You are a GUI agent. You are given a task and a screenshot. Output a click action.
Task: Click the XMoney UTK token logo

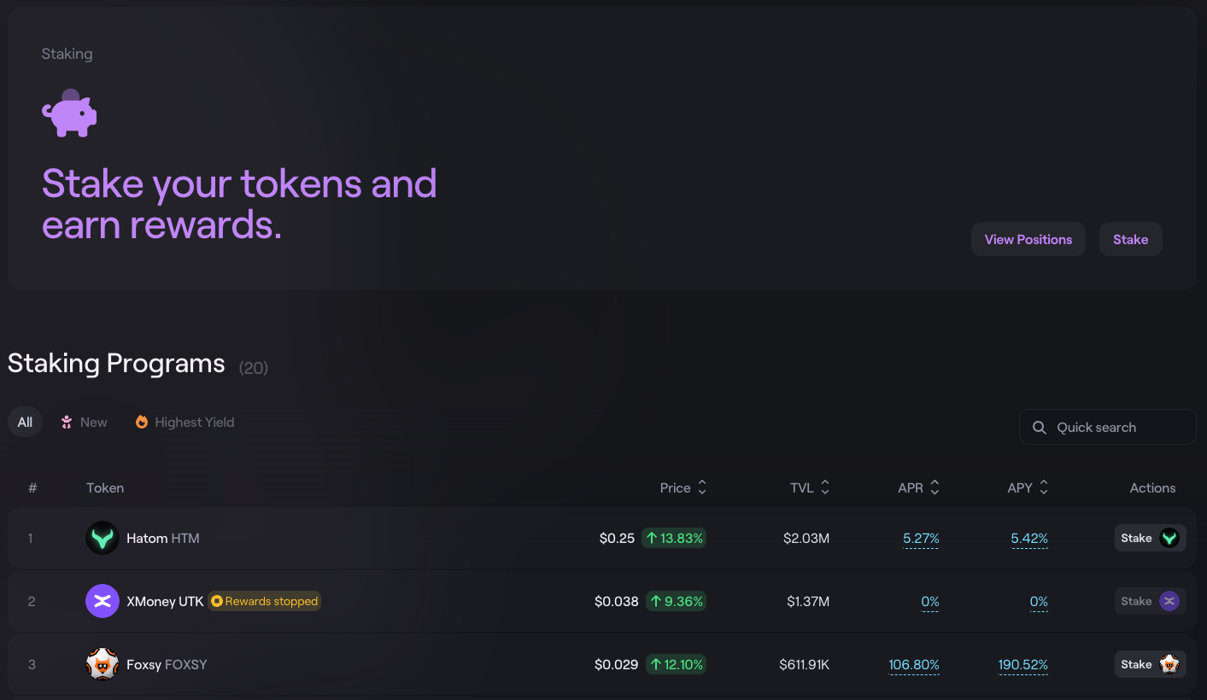point(103,601)
